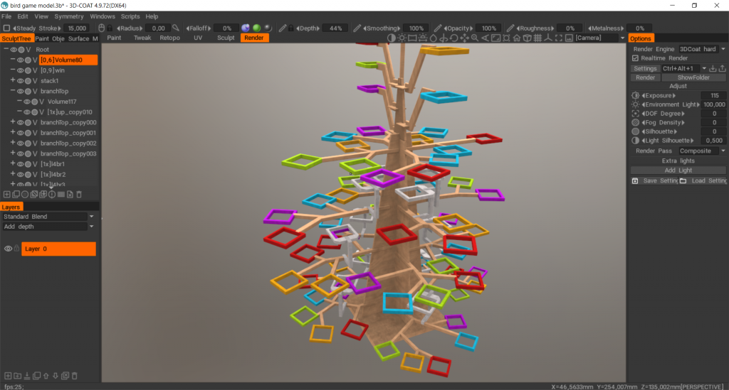Toggle visibility of stack1 in the SculptTree
The width and height of the screenshot is (729, 390).
(21, 81)
